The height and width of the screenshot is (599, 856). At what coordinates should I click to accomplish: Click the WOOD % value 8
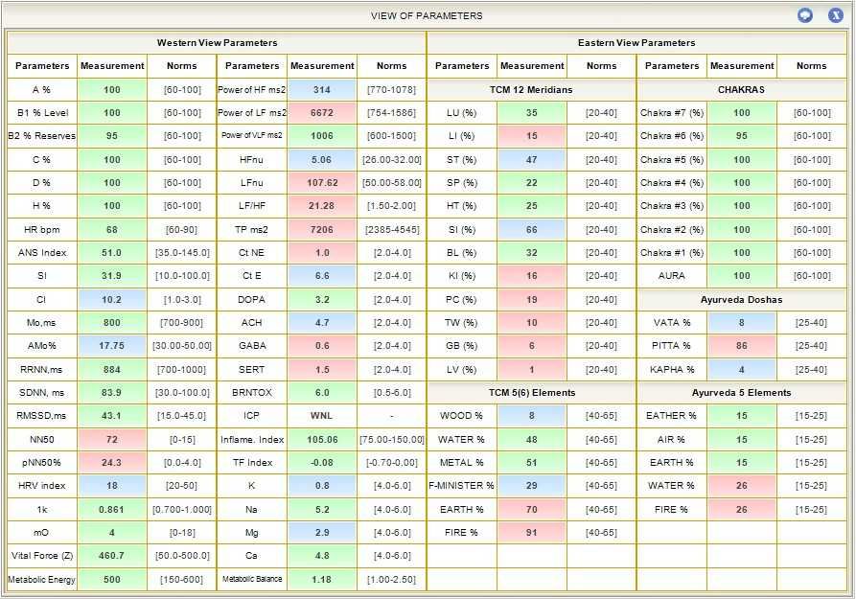(532, 416)
